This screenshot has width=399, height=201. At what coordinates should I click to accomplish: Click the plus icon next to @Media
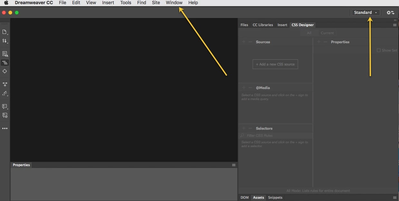point(244,88)
